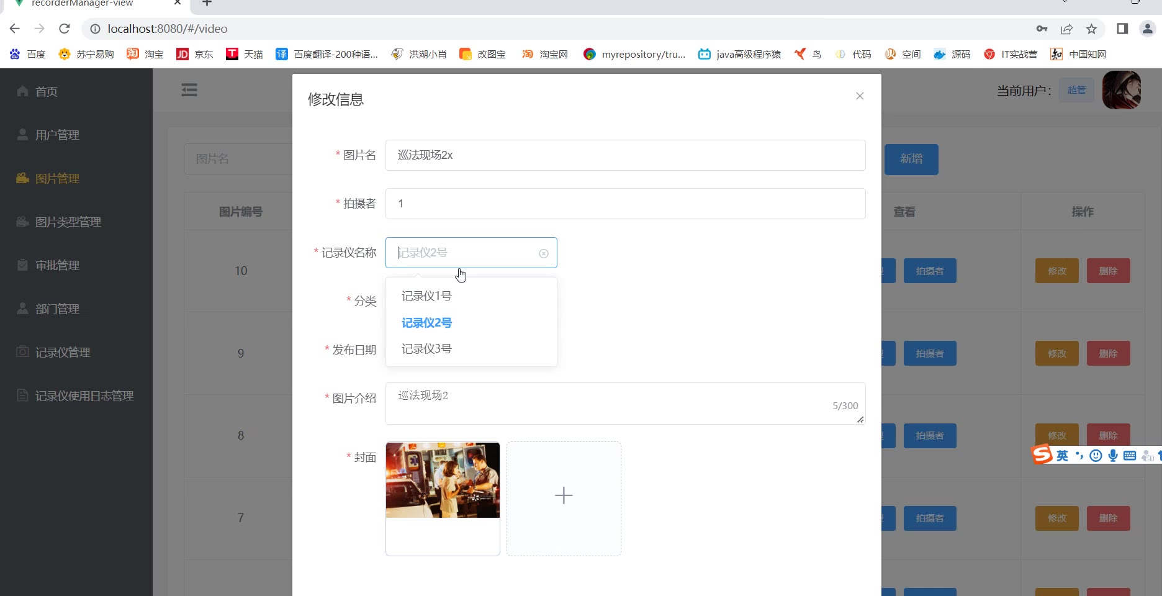The image size is (1162, 596).
Task: Click Sogou microphone voice input icon
Action: [x=1113, y=456]
